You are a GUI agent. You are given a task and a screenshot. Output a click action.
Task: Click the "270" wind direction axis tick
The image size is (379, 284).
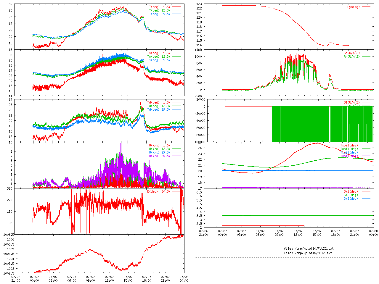(10, 200)
